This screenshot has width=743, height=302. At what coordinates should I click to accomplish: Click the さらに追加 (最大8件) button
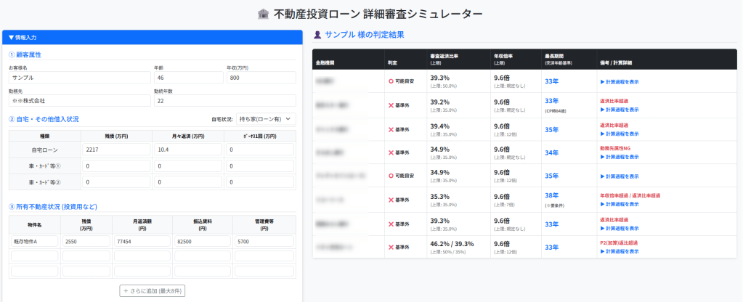(152, 290)
